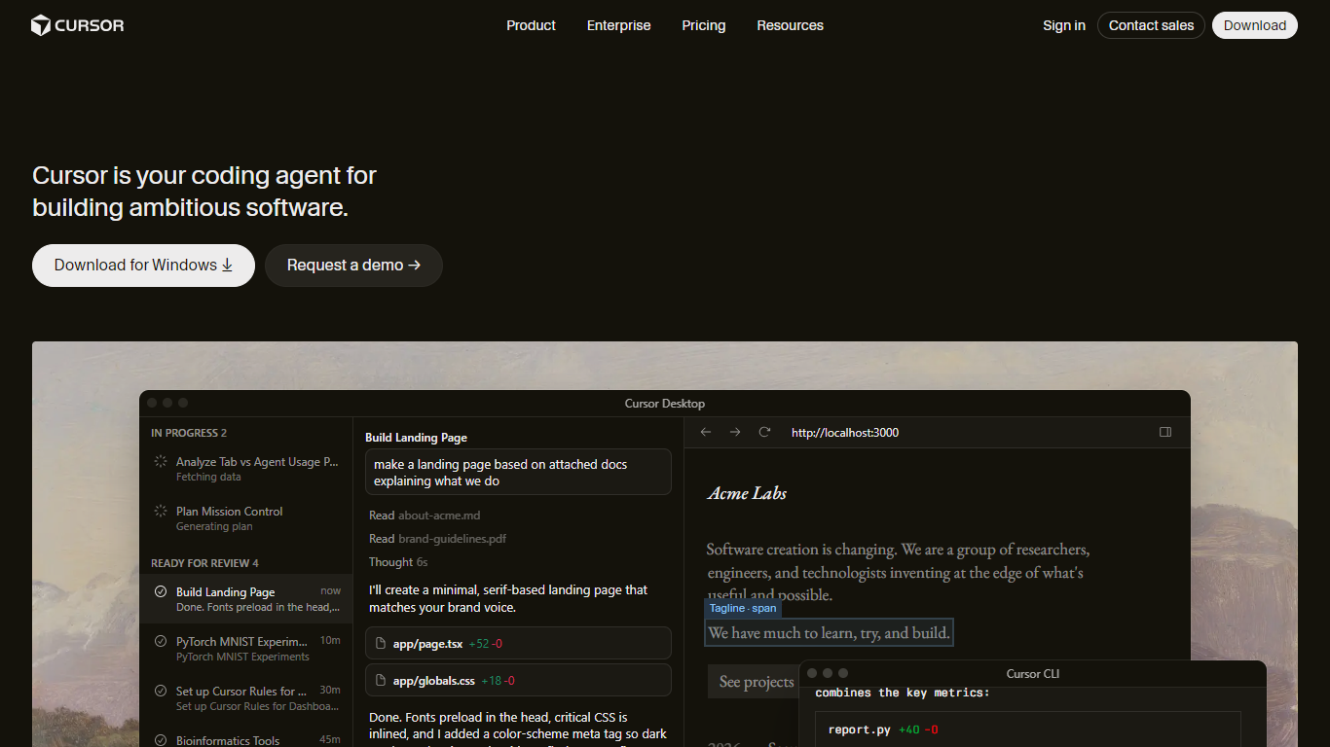Screen dimensions: 1330x747
Task: Click the file icon for app/page.tsx
Action: 381,644
